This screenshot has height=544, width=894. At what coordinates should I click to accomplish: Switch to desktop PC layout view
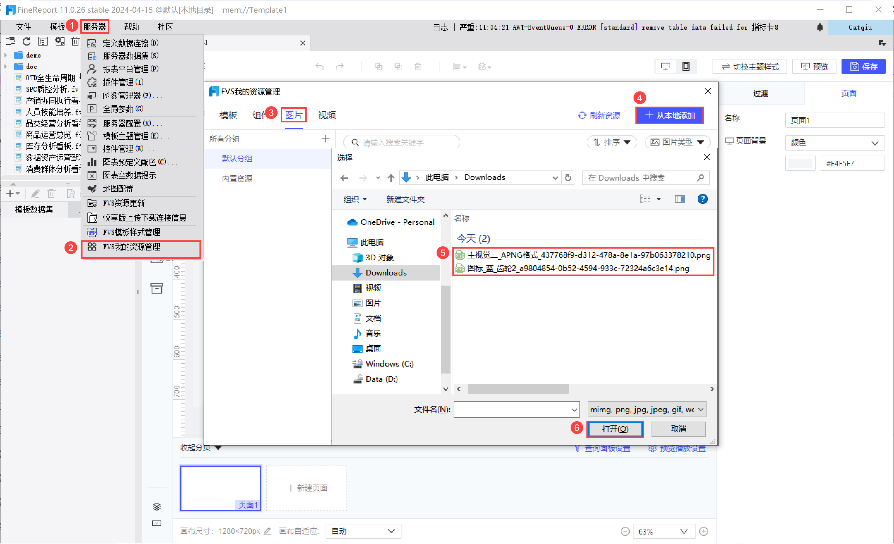(665, 66)
